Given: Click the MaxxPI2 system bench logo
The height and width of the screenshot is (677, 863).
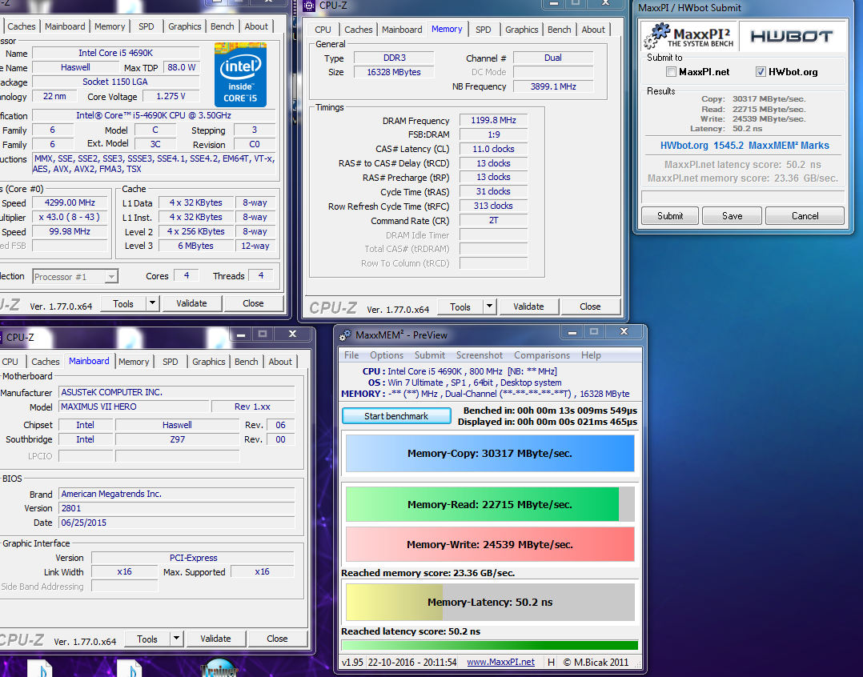Looking at the screenshot, I should click(688, 36).
